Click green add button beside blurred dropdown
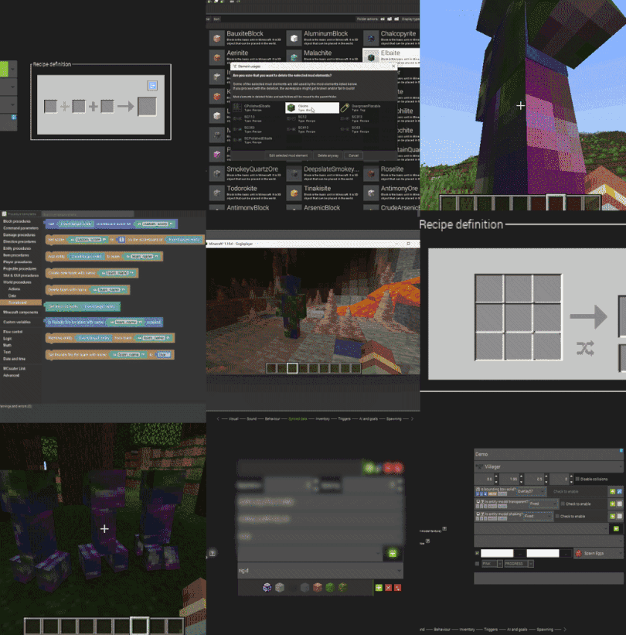Image resolution: width=626 pixels, height=635 pixels. pyautogui.click(x=393, y=553)
